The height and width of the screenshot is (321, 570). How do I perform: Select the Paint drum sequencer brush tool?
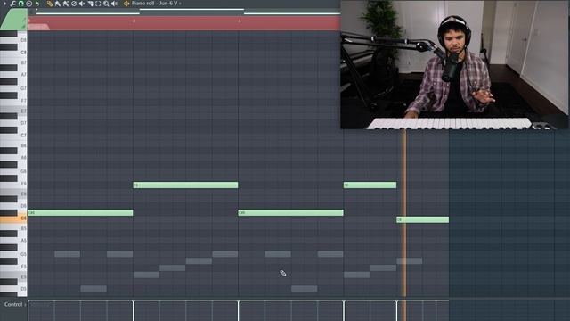pyautogui.click(x=66, y=4)
